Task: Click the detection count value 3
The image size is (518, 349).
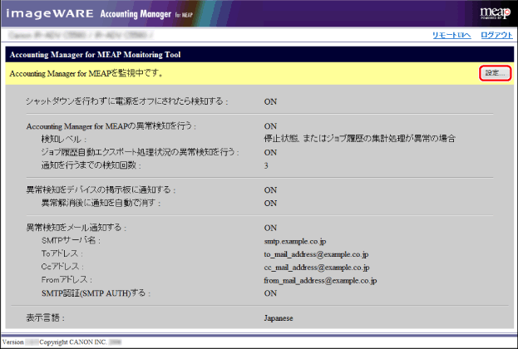Action: click(266, 165)
